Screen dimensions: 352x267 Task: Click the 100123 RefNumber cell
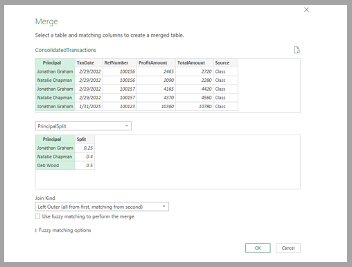[120, 107]
